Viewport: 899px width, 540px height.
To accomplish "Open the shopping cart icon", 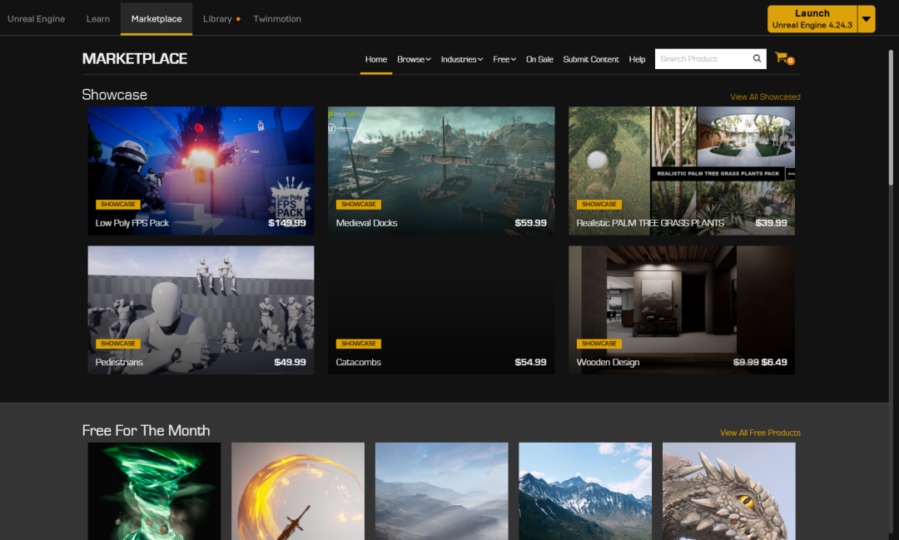I will (784, 58).
